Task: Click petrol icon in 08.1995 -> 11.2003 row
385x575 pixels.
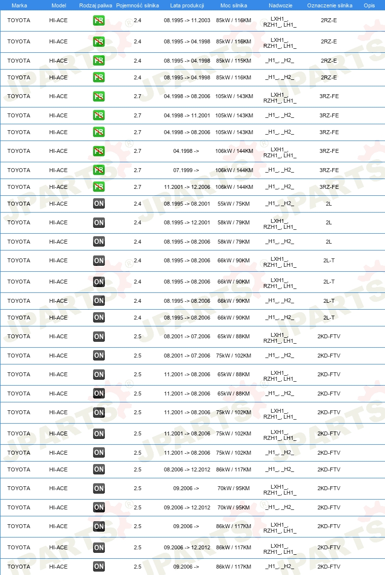Action: 99,21
